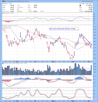Click the Prev Close value 17.63
The width and height of the screenshot is (98, 102).
coord(12,11)
